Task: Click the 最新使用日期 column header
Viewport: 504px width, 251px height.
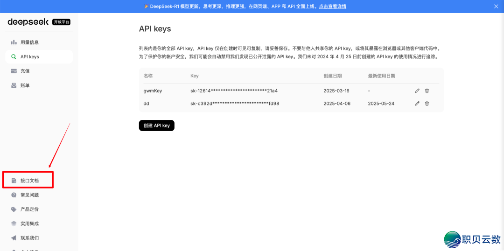Action: (381, 76)
